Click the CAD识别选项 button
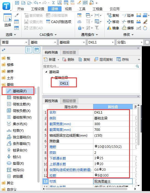The height and width of the screenshot is (193, 150). [x=59, y=22]
